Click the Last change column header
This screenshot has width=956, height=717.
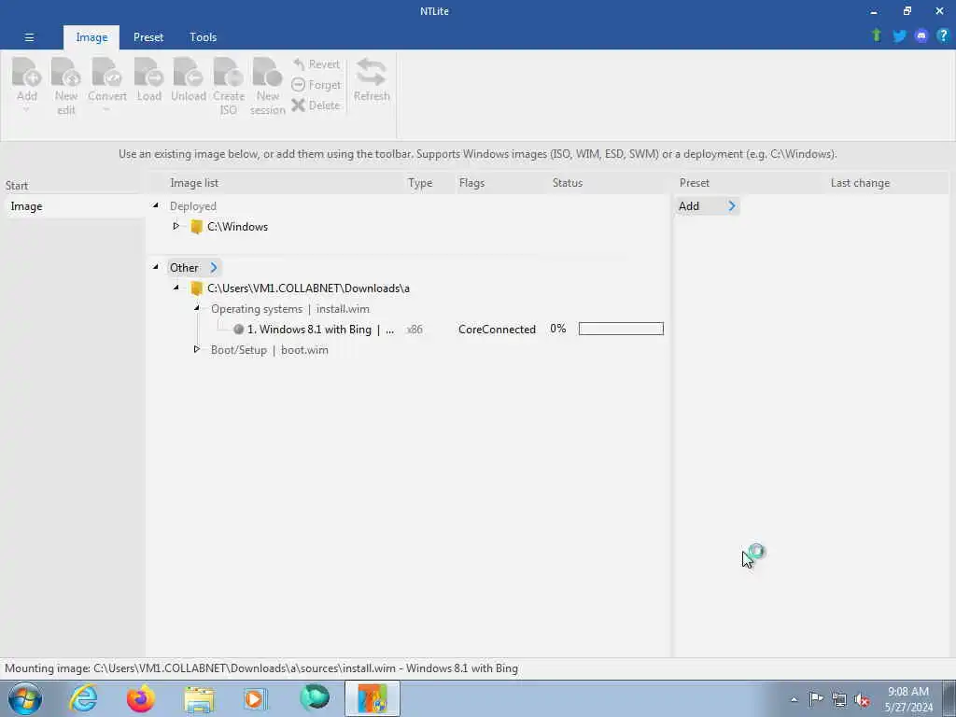point(860,183)
